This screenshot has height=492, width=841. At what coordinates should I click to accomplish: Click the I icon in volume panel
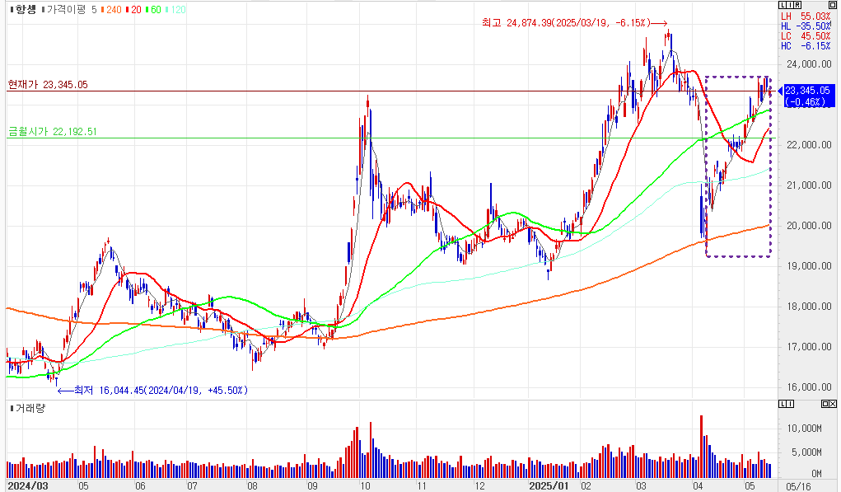pos(790,404)
